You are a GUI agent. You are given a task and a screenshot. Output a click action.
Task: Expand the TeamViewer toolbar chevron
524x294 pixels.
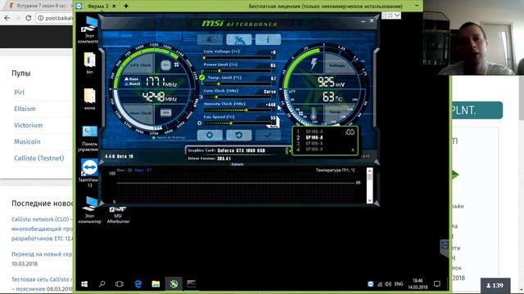[x=397, y=16]
